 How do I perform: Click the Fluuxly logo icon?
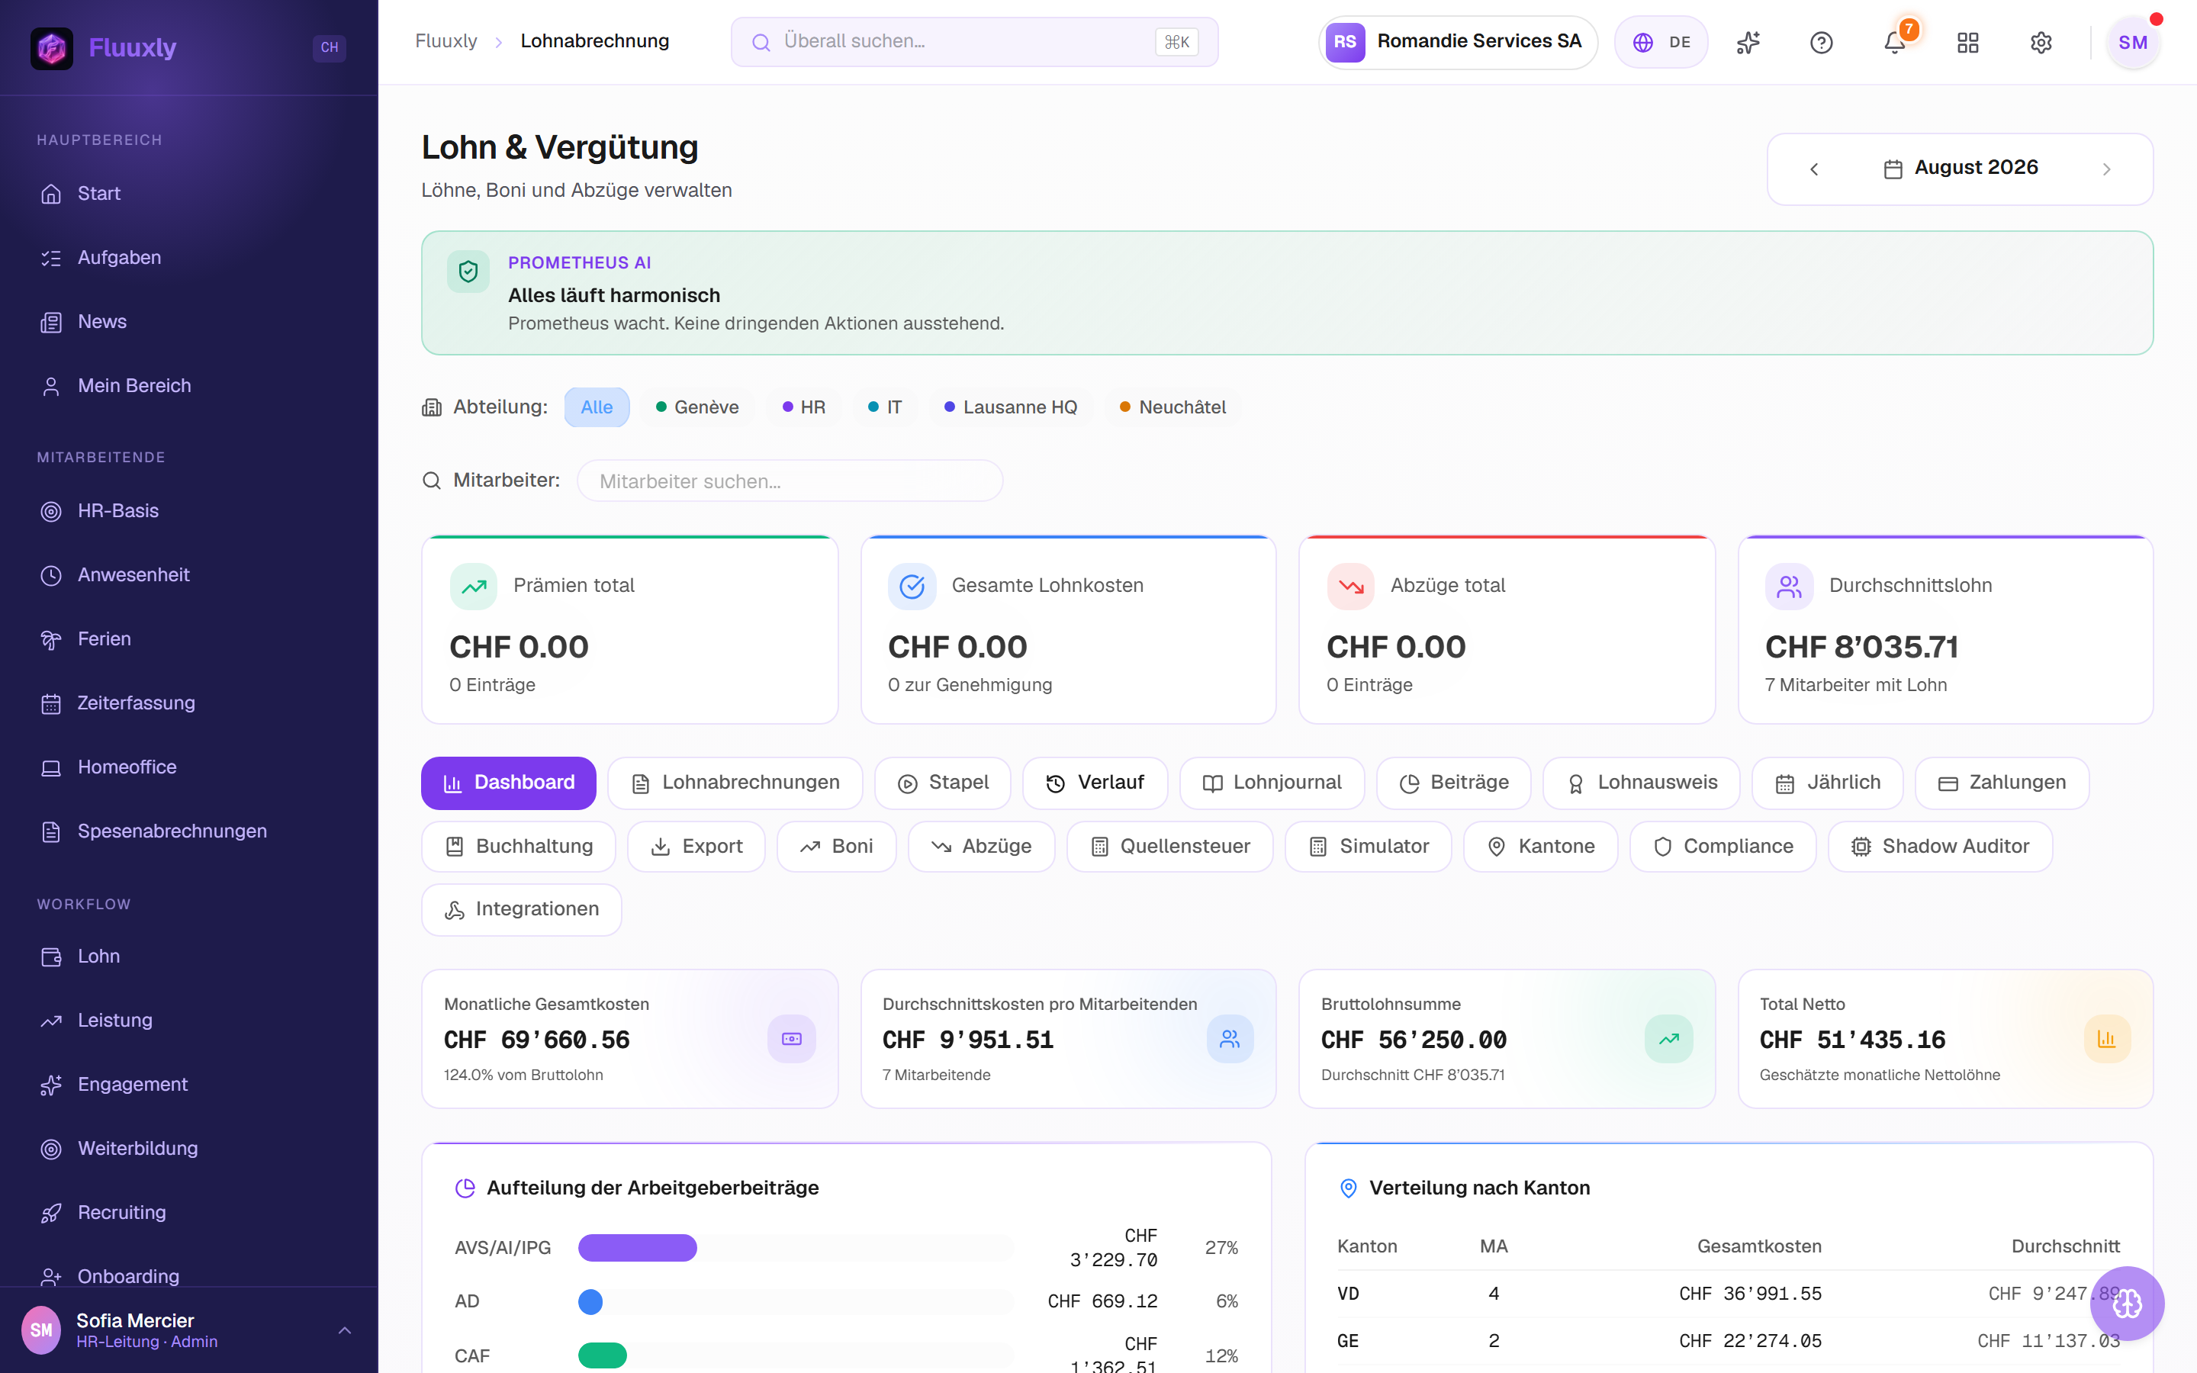click(52, 47)
